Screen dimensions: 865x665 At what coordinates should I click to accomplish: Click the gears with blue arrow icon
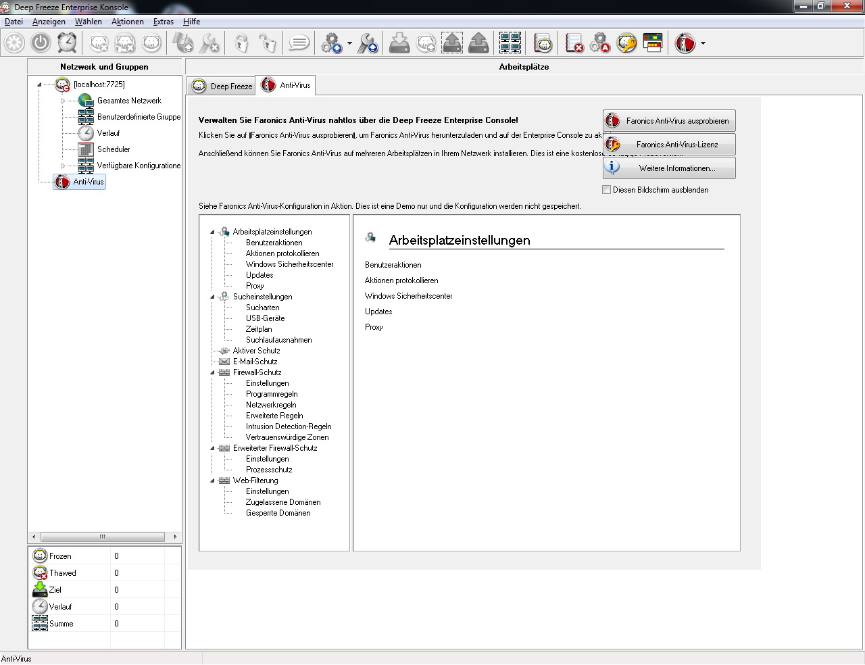tap(331, 43)
